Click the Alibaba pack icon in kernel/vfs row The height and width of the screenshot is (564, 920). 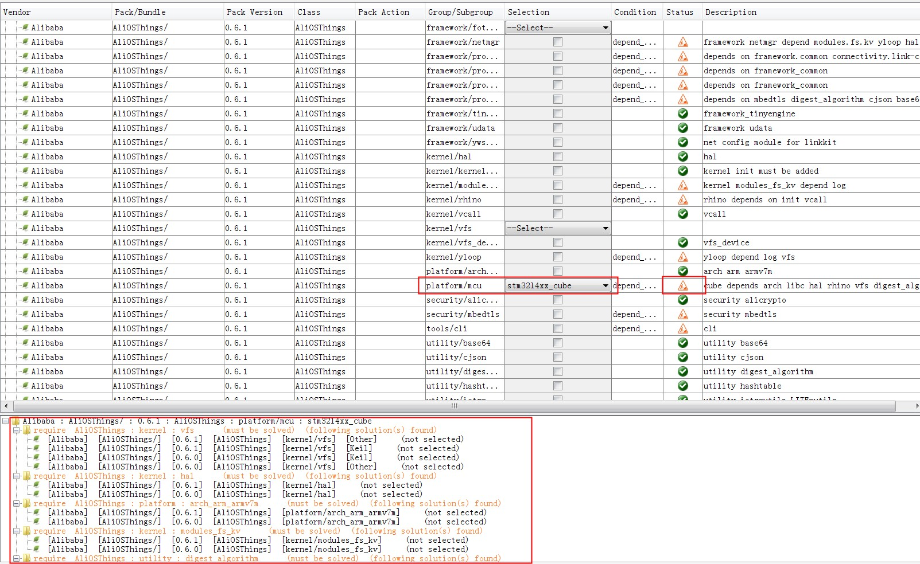[x=25, y=228]
